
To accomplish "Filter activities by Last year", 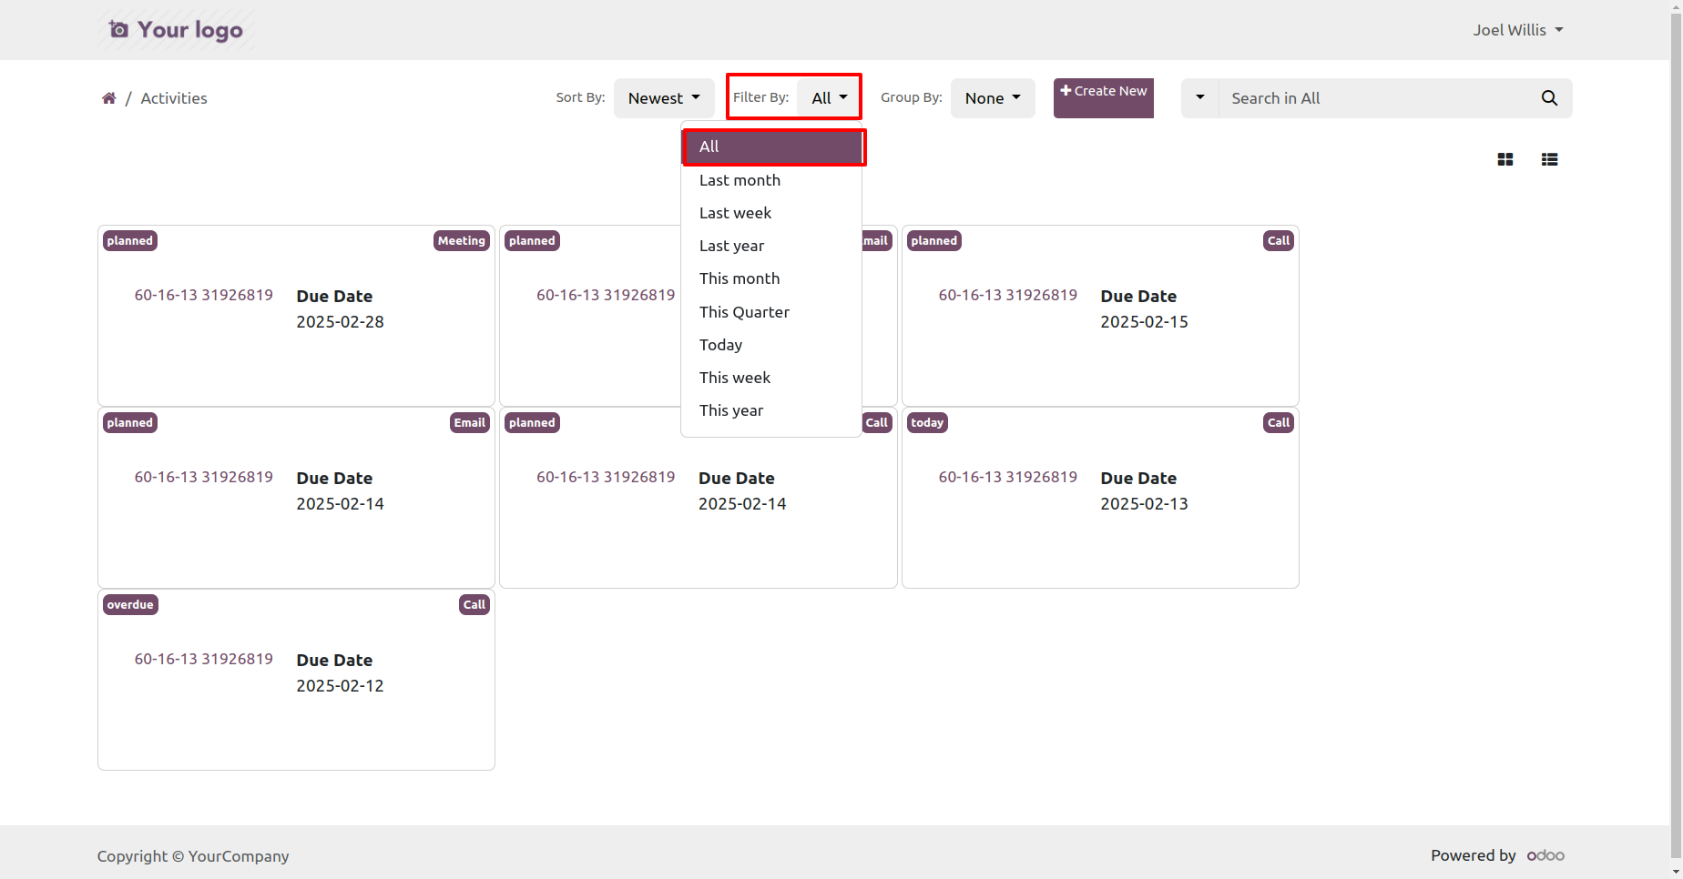I will pyautogui.click(x=771, y=246).
